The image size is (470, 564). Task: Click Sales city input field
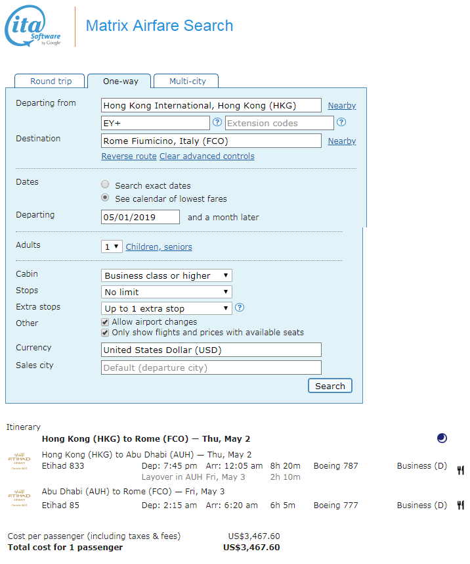(211, 367)
